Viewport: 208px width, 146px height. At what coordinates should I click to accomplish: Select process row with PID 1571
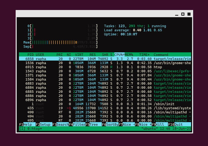tap(105, 75)
